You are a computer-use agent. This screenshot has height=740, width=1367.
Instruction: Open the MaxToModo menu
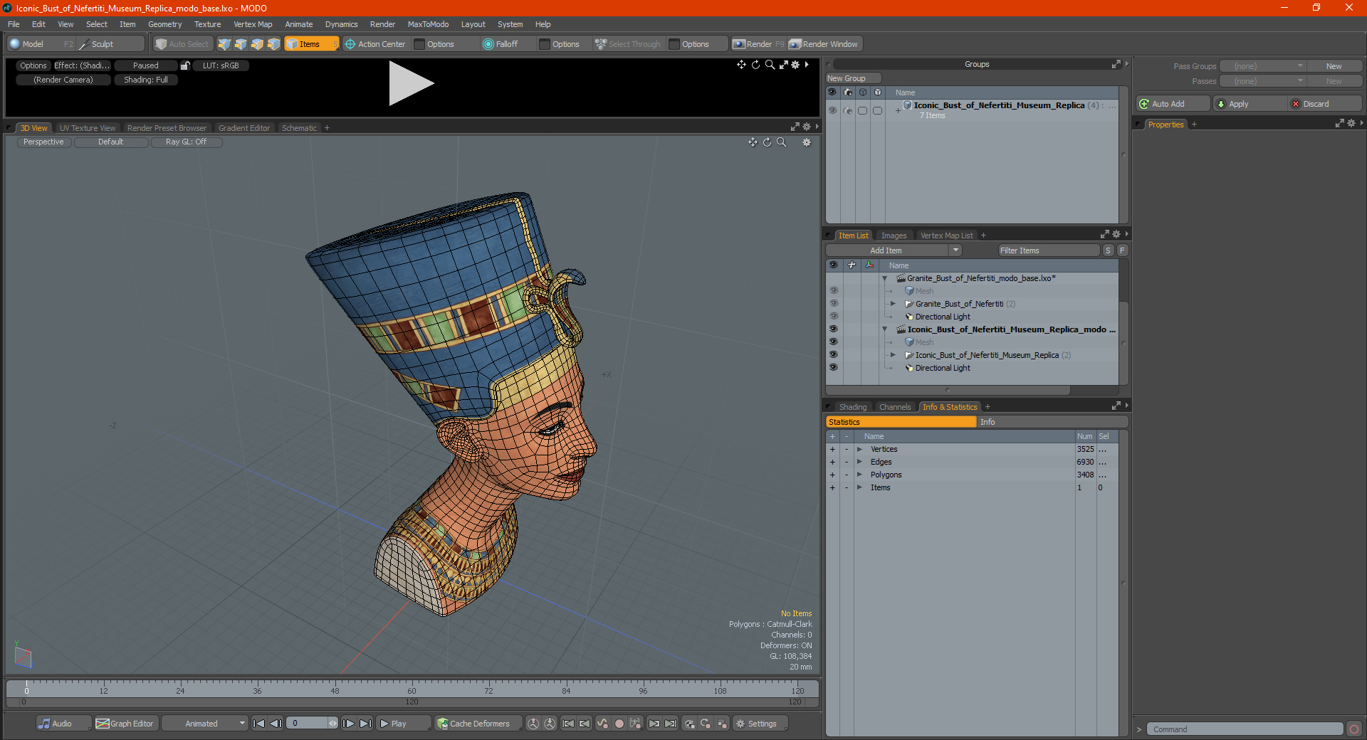tap(428, 24)
